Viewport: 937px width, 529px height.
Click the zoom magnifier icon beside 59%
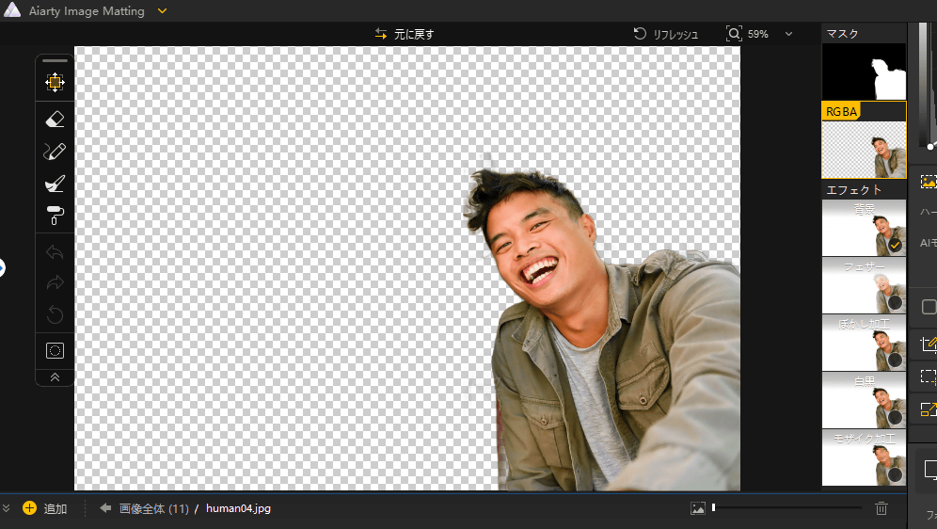point(734,34)
